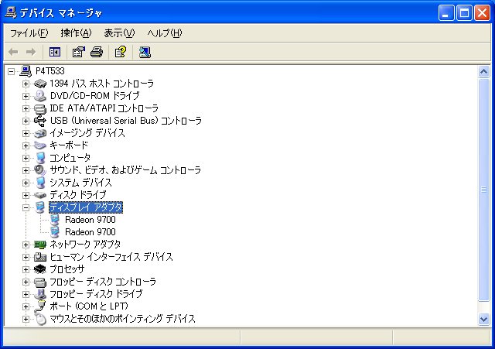Click the イメージング デバイス camera icon

point(40,133)
